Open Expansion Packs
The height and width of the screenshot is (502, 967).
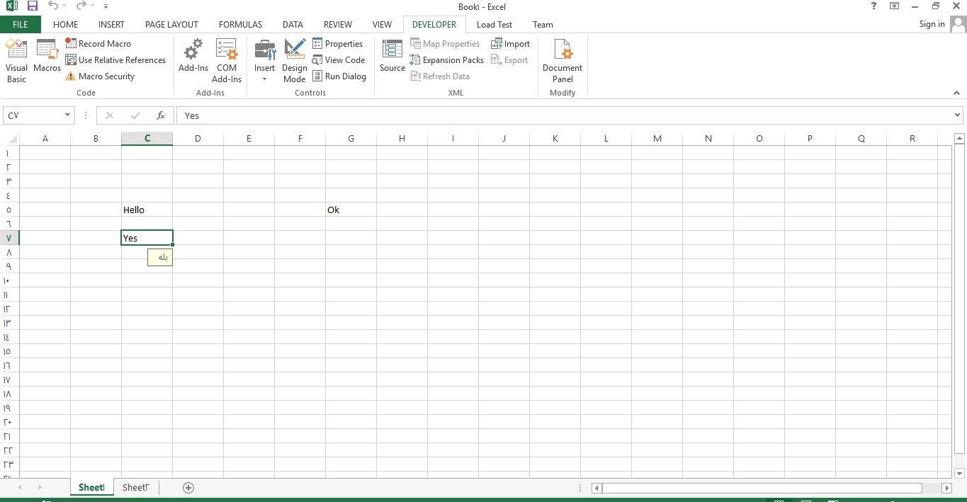click(x=446, y=60)
